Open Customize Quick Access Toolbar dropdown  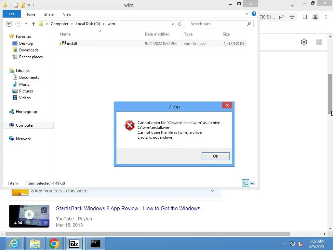point(29,5)
